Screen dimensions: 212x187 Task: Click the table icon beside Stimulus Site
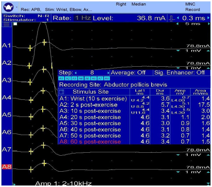[62, 92]
